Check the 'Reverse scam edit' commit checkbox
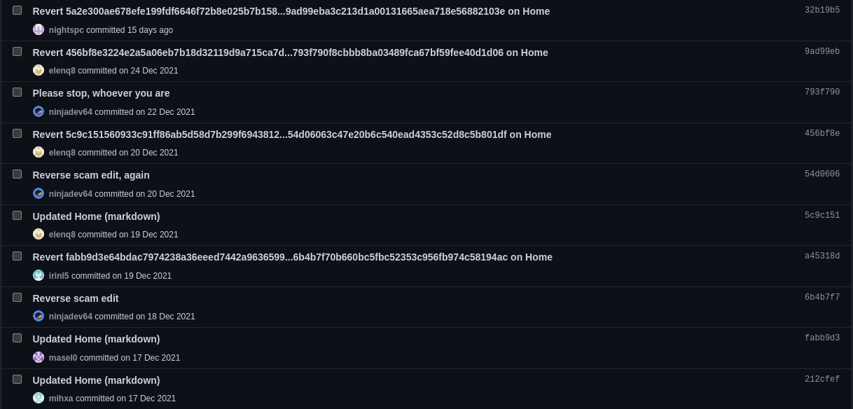 click(x=17, y=297)
